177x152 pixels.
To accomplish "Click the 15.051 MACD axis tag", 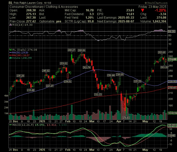I will tap(172, 125).
